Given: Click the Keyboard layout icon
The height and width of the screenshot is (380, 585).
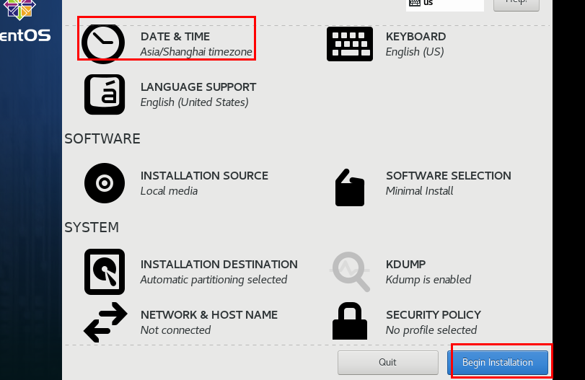Looking at the screenshot, I should pyautogui.click(x=350, y=44).
